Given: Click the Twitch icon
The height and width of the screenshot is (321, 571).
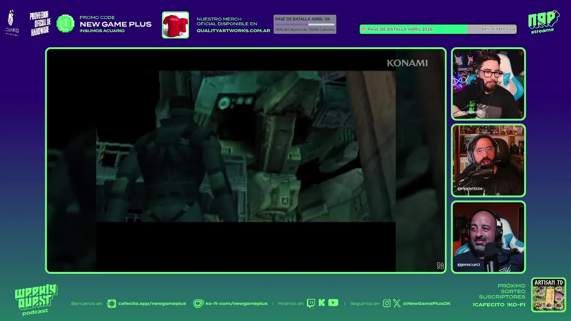Looking at the screenshot, I should click(x=311, y=303).
